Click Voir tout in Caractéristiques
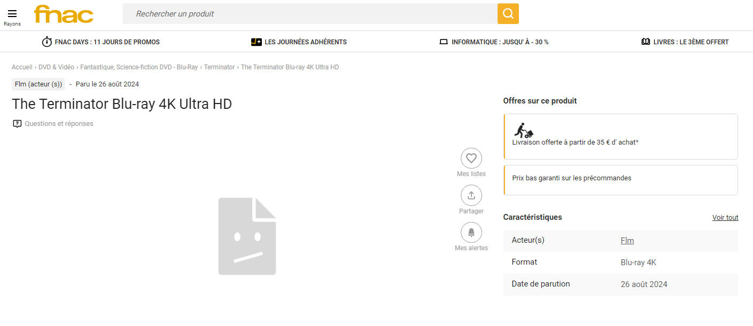This screenshot has width=753, height=326. [x=725, y=217]
